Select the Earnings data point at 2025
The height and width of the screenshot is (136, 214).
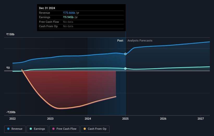125,69
